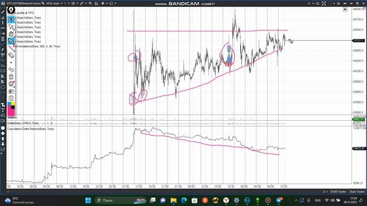The image size is (367, 206).
Task: Toggle fullscreen with the expand arrows icon
Action: [x=323, y=3]
